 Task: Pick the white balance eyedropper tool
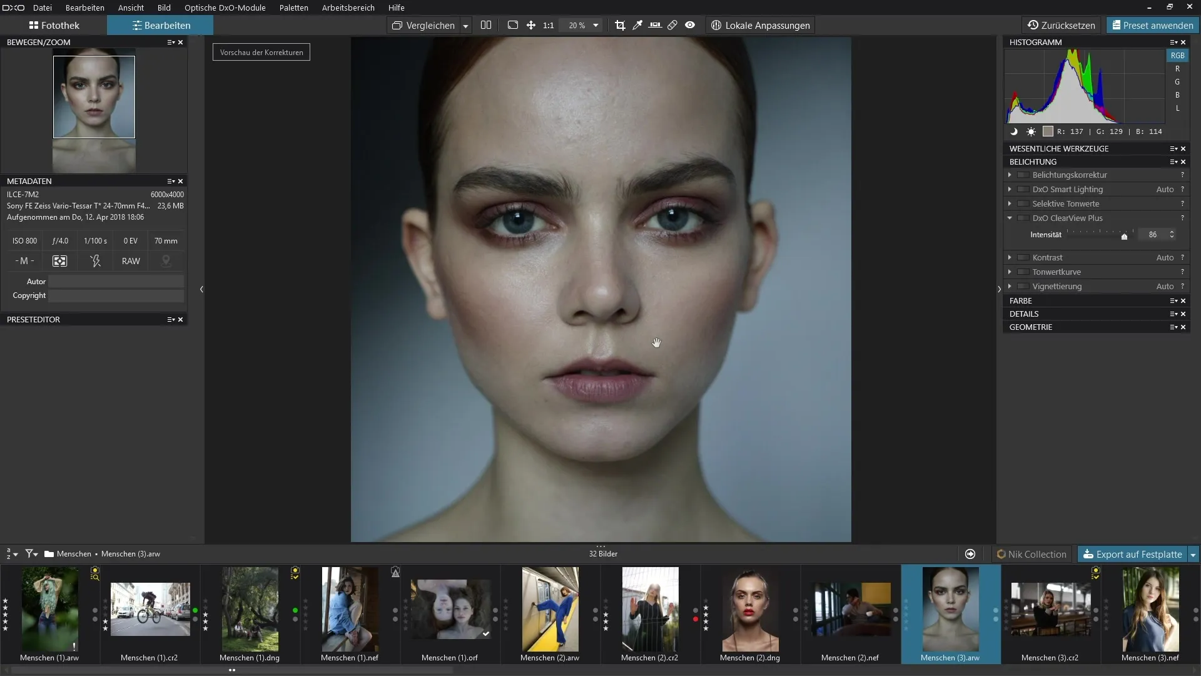point(637,25)
